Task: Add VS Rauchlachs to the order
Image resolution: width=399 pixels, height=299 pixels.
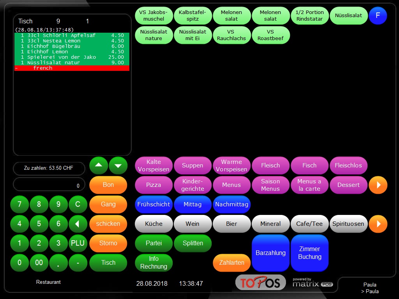Action: 231,35
